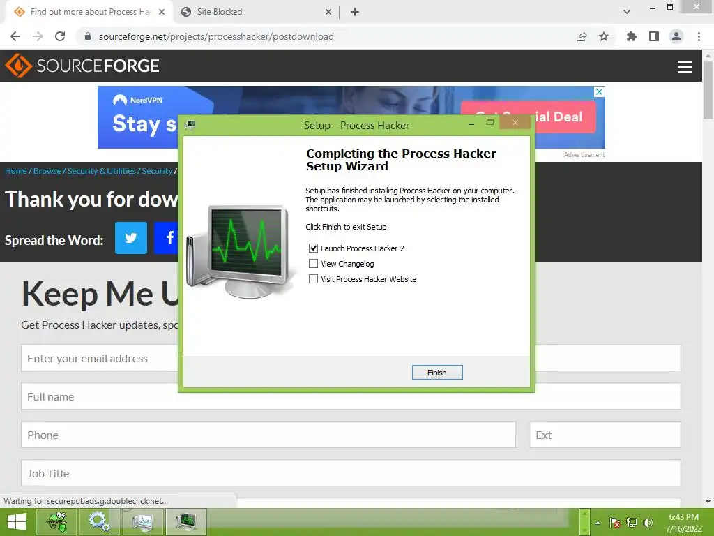Click the share page icon in address bar
This screenshot has width=714, height=536.
[582, 36]
